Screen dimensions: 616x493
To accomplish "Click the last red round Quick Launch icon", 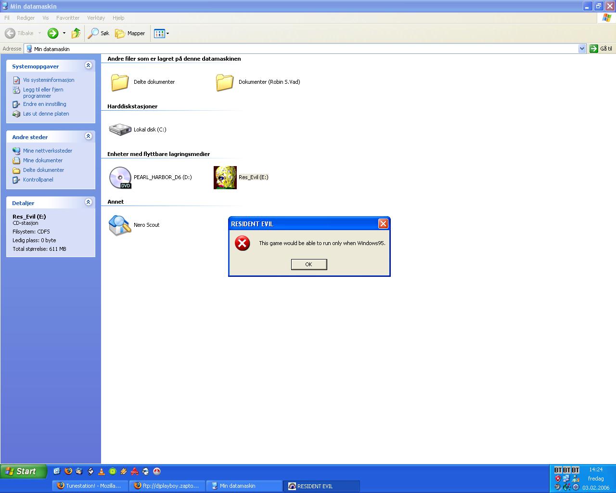I will 157,471.
